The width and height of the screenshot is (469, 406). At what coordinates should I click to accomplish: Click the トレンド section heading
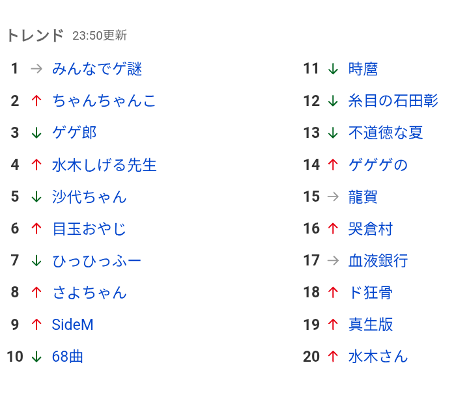coord(35,35)
